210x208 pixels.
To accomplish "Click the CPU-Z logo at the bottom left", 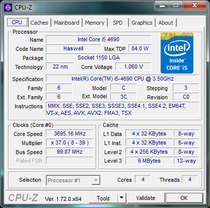I will [24, 198].
